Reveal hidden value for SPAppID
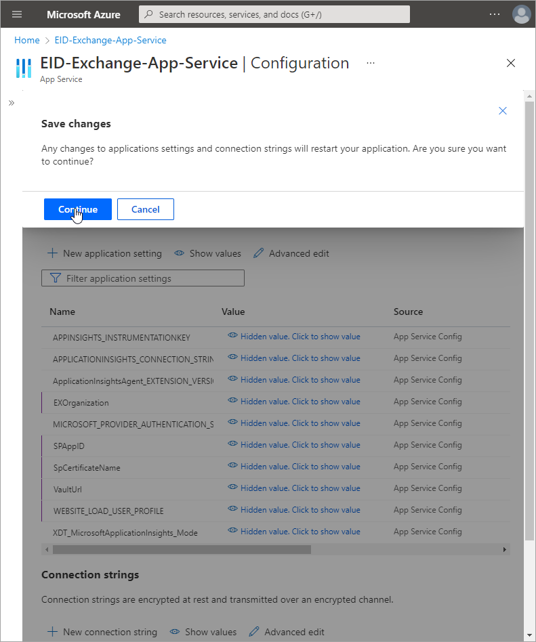 (294, 445)
